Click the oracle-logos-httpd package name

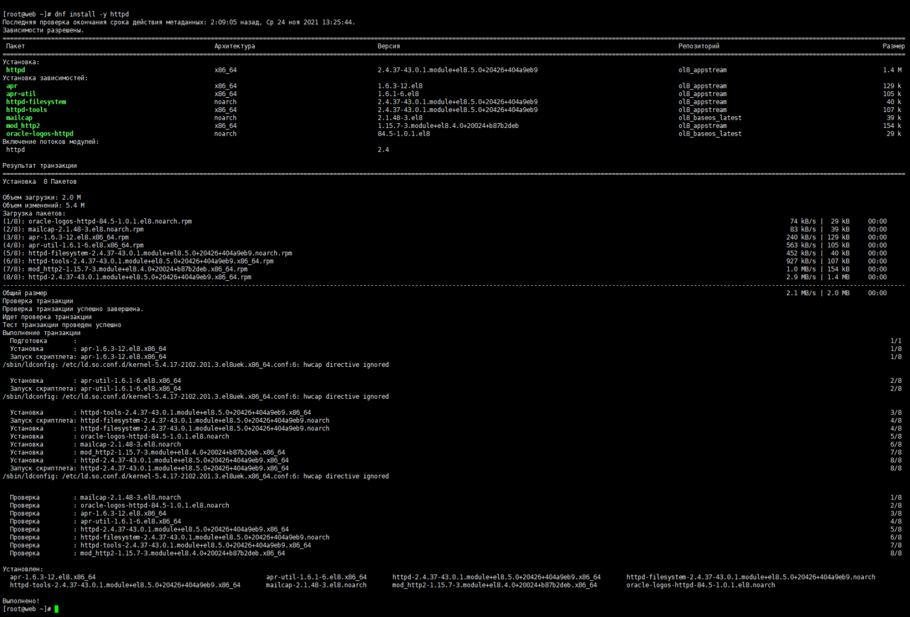[x=40, y=133]
